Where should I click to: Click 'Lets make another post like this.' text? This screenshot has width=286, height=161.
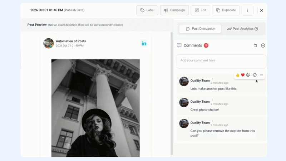pos(214,89)
